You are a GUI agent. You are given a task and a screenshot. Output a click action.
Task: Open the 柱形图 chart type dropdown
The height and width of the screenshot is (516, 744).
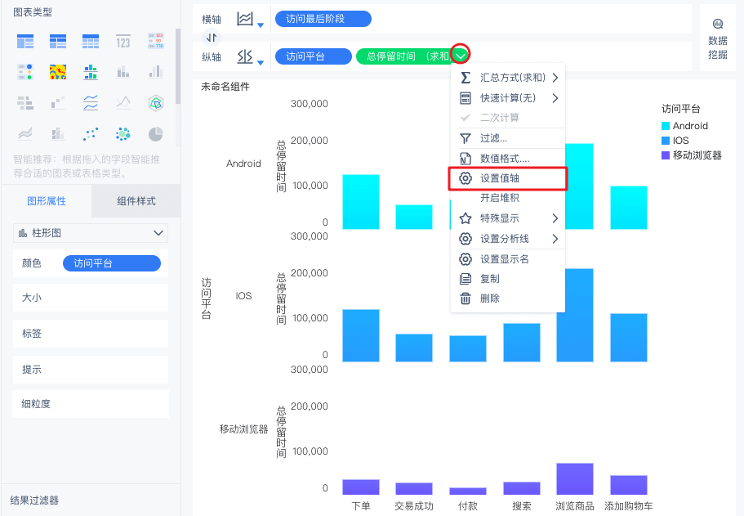(91, 233)
